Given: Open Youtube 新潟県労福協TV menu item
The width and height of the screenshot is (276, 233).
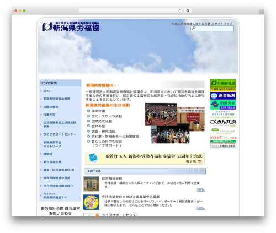Looking at the screenshot, I should pyautogui.click(x=55, y=196).
